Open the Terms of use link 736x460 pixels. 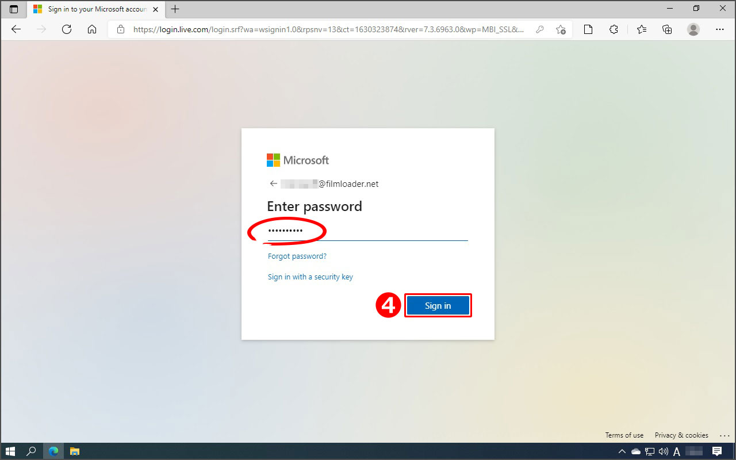624,435
